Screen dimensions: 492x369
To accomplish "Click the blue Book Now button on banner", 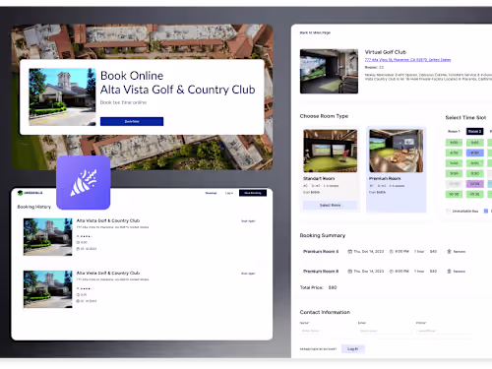I will point(132,121).
